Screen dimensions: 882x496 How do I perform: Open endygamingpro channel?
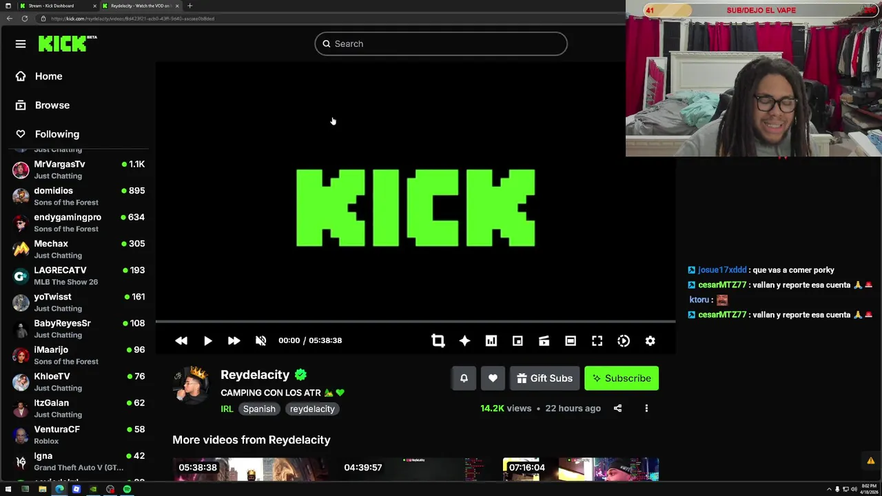[x=77, y=223]
